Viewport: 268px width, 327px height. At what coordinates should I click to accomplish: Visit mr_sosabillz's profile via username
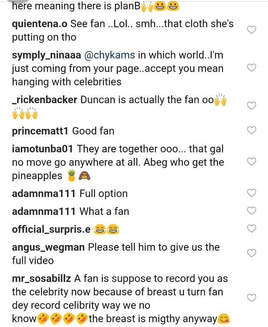[41, 279]
